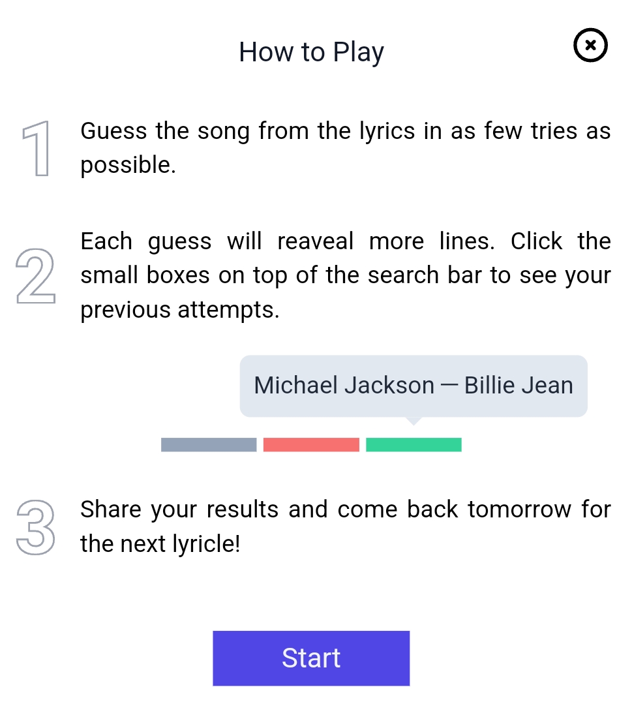This screenshot has width=632, height=704.
Task: Click the outlined step number 3 icon
Action: (x=35, y=527)
